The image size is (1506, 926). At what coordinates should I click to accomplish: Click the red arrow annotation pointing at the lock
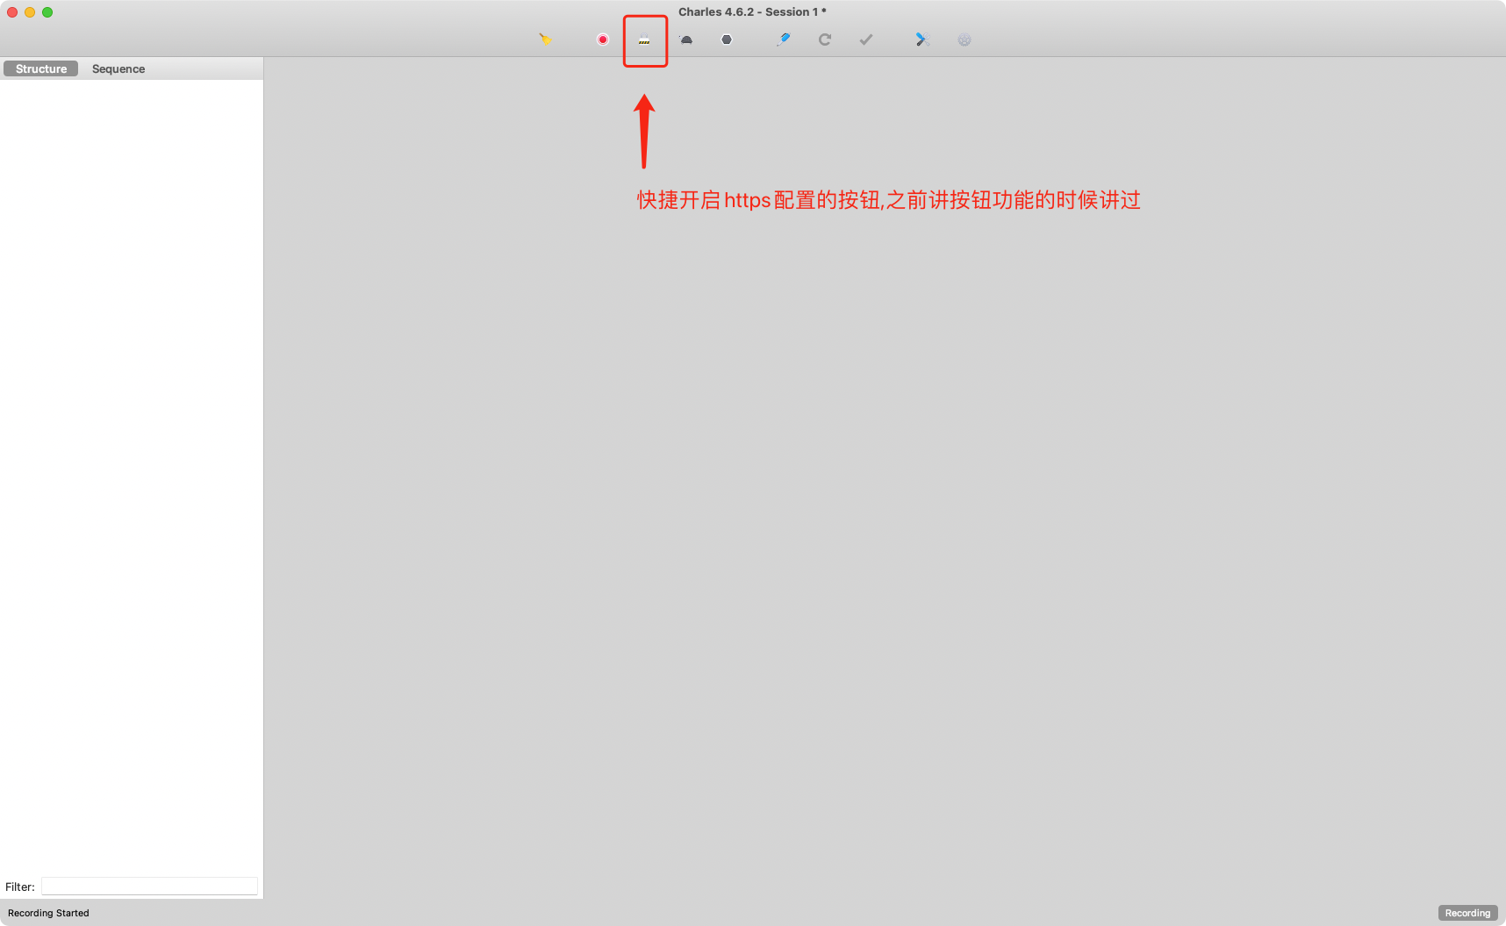(645, 132)
